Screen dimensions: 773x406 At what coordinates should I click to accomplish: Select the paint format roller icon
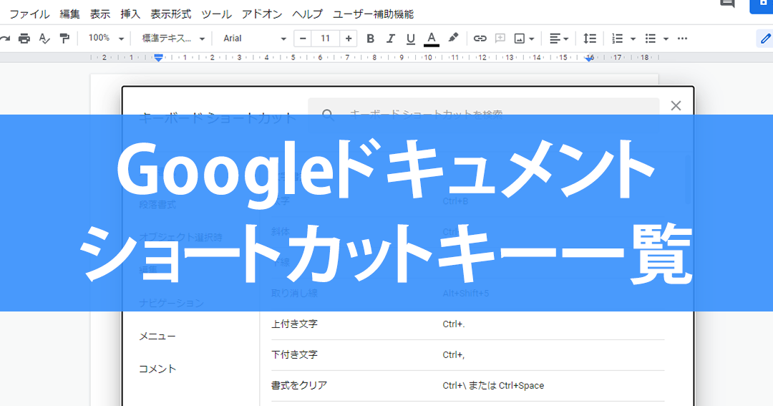coord(64,39)
